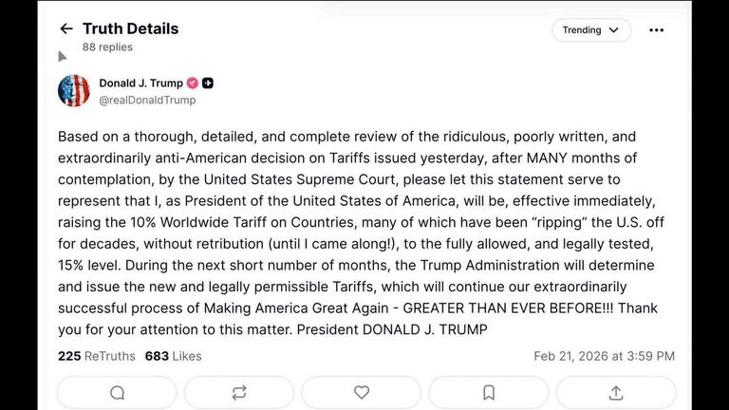View the 225 ReTruths list
729x410 pixels.
(x=95, y=356)
